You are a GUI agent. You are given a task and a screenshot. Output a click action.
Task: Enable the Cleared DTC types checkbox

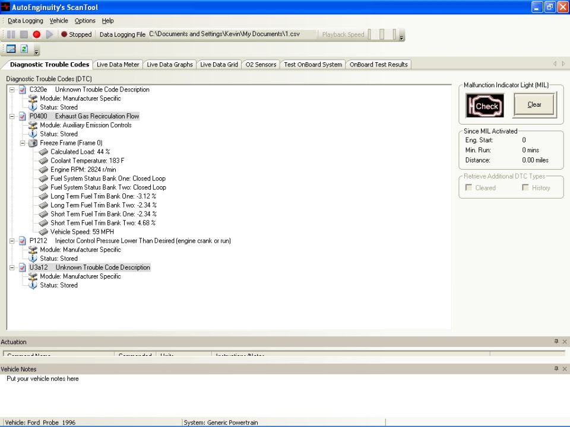tap(469, 187)
